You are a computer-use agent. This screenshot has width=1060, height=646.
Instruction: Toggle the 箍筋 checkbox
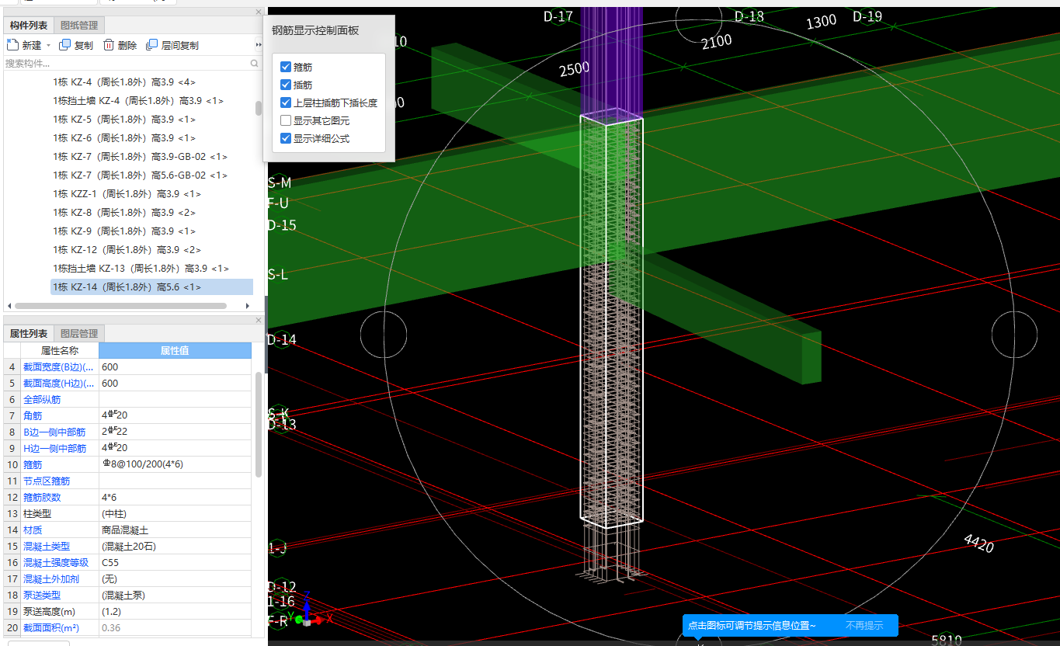click(x=286, y=68)
